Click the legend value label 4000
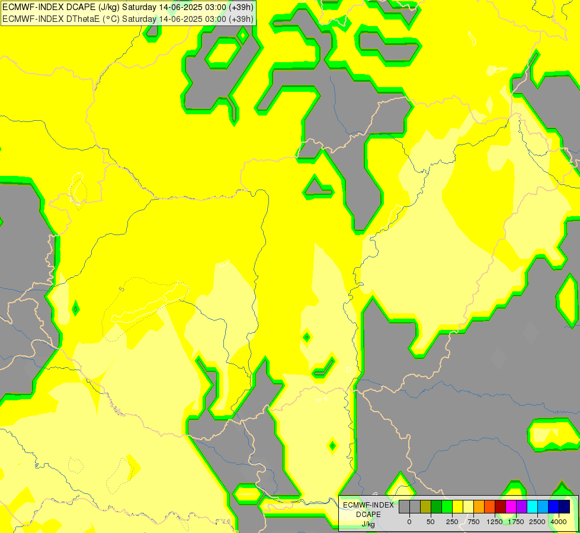The height and width of the screenshot is (533, 580). (x=559, y=522)
